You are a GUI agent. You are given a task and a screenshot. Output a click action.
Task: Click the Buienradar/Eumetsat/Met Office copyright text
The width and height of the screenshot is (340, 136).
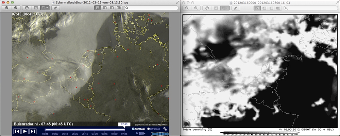[151, 125]
